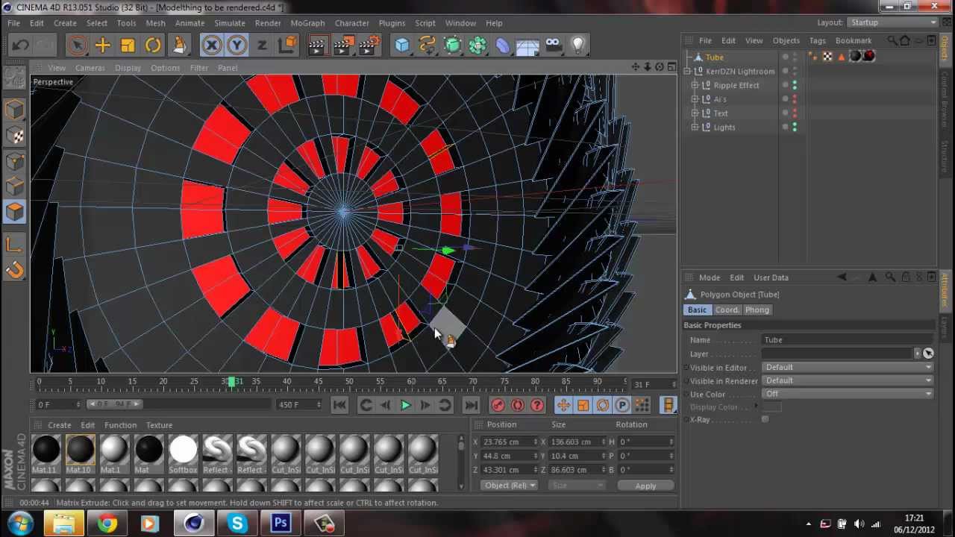Click the Undo arrow icon
This screenshot has height=537, width=955.
coord(20,45)
